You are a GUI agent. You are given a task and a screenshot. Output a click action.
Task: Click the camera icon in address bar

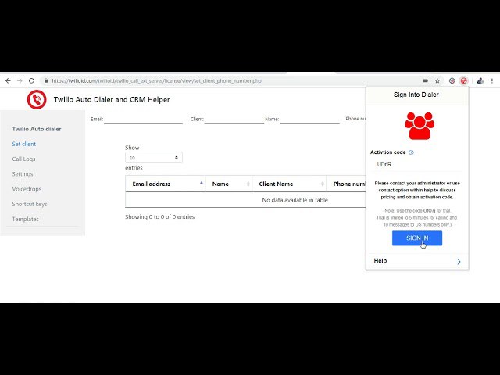coord(425,81)
